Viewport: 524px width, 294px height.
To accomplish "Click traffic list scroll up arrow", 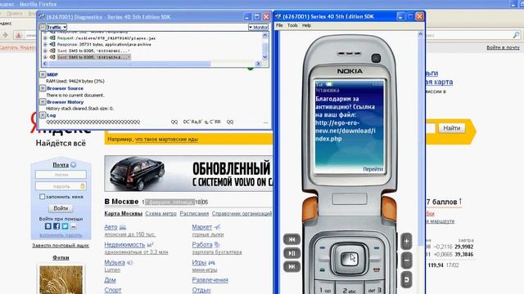I will 265,35.
